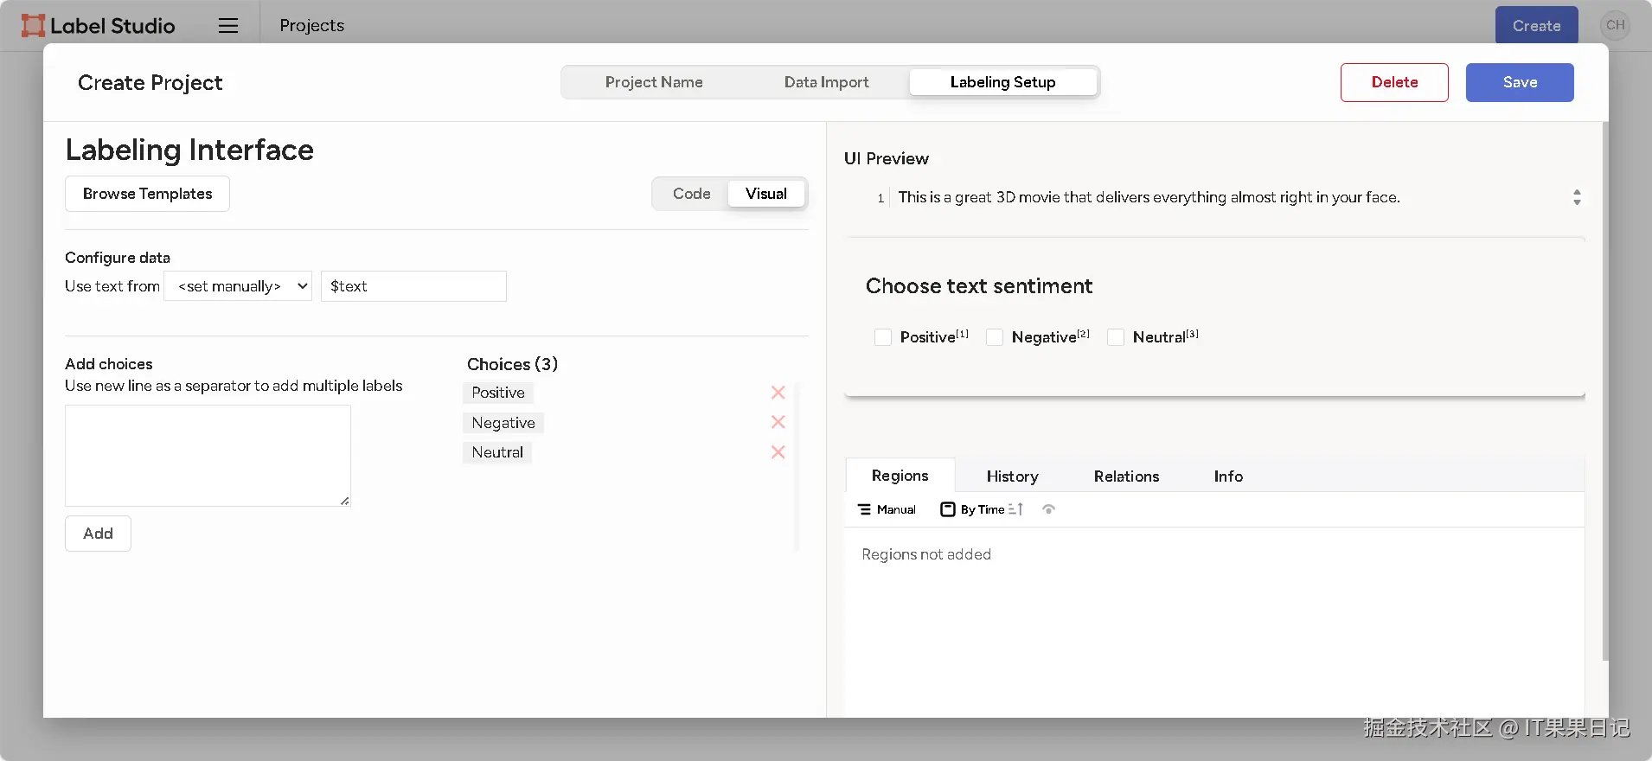
Task: Open the 'set manually' dropdown
Action: tap(238, 286)
